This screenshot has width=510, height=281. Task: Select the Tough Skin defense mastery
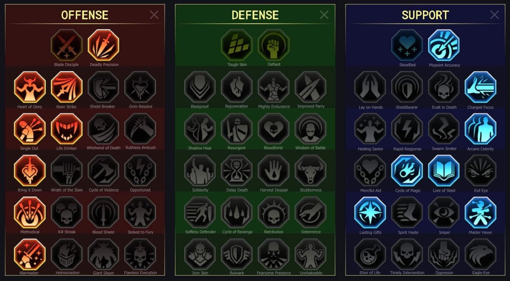tap(237, 45)
